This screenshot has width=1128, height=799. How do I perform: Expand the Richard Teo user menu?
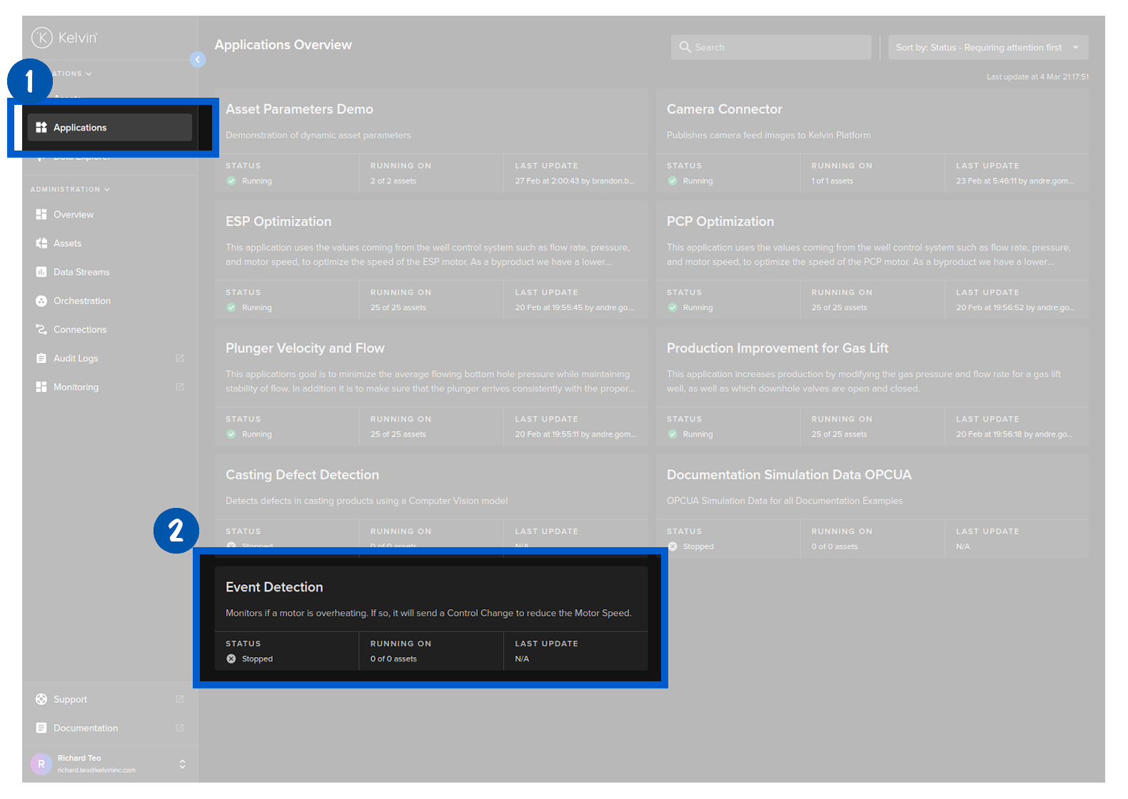pyautogui.click(x=182, y=764)
